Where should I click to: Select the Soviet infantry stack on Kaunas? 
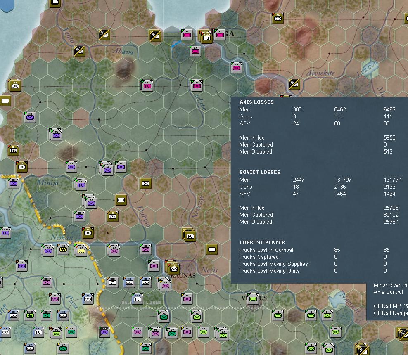point(173,269)
